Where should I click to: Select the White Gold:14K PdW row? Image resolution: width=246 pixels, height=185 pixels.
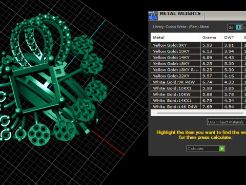tap(198, 106)
